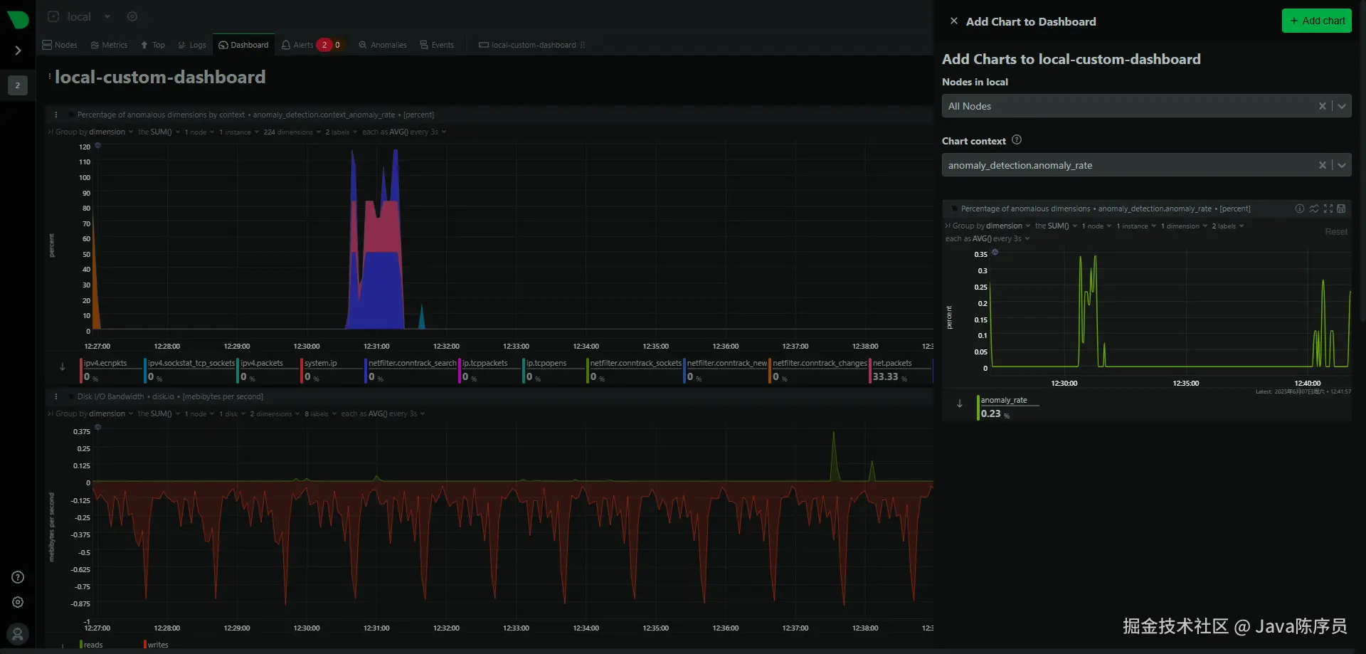Expand preview chart to fullscreen
The height and width of the screenshot is (654, 1366).
(x=1328, y=209)
